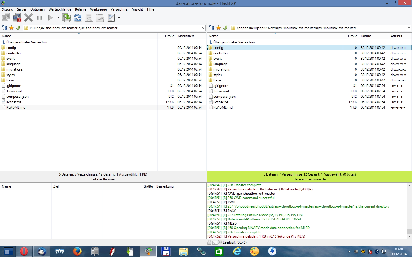Image resolution: width=412 pixels, height=257 pixels.
Task: Open the Befehle menu
Action: [x=80, y=9]
